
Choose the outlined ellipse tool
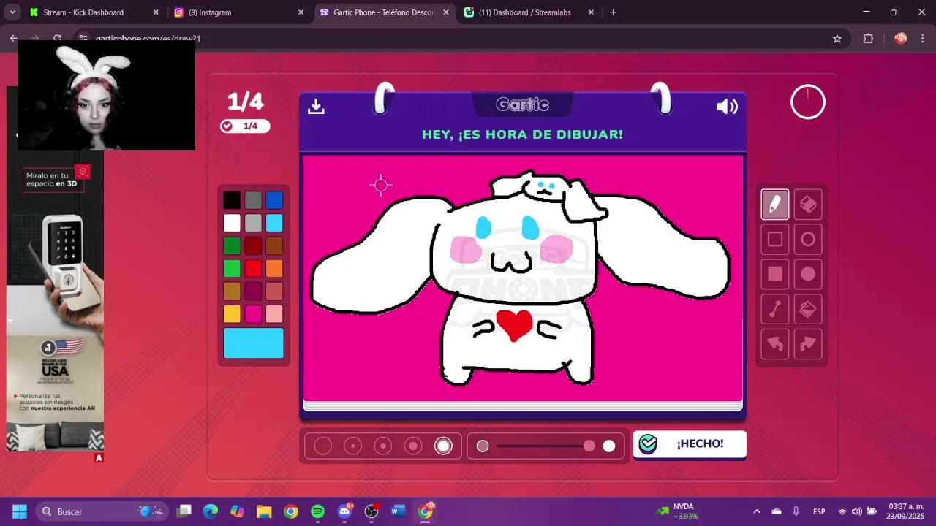coord(808,239)
